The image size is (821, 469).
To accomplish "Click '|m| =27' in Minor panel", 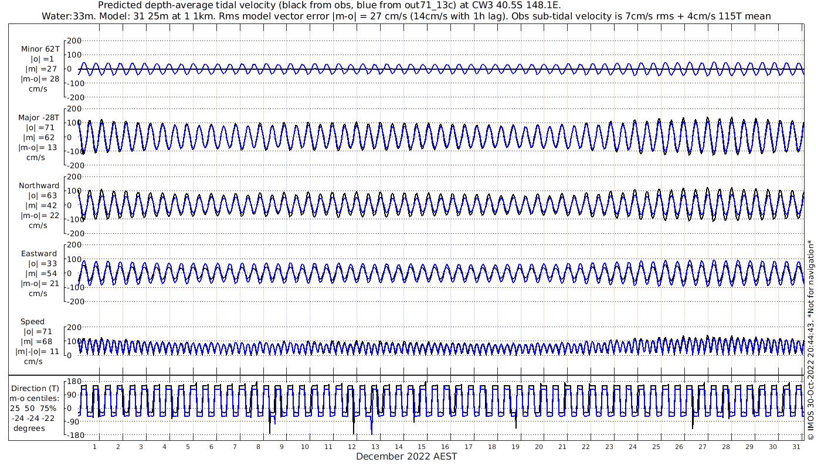I will pos(45,69).
